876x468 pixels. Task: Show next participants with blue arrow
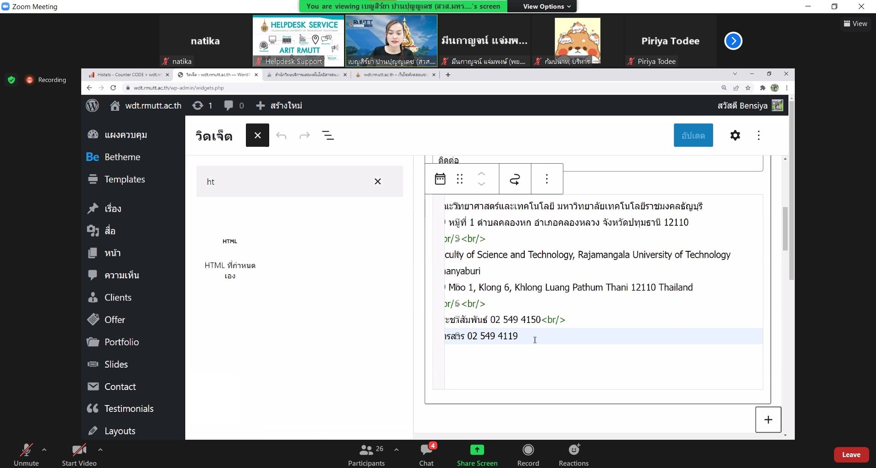click(x=733, y=41)
